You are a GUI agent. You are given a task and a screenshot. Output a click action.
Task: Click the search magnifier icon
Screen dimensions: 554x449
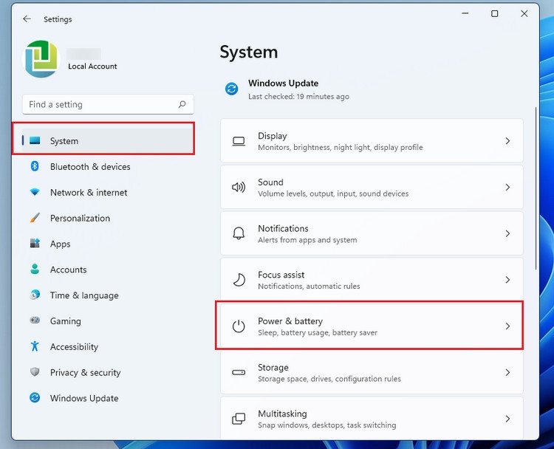click(182, 104)
